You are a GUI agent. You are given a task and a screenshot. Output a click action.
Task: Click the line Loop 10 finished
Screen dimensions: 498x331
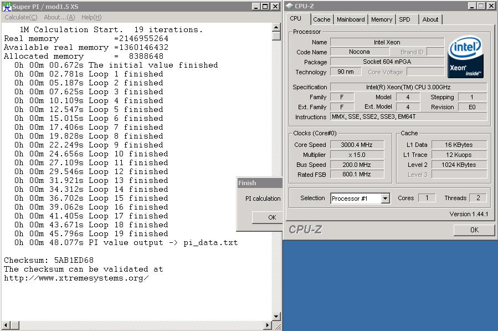91,154
